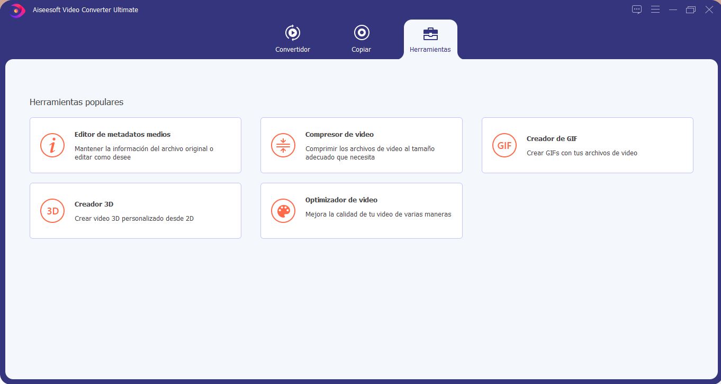Click the paint palette video optimizer icon
Screen dimensions: 721x384
pyautogui.click(x=283, y=211)
